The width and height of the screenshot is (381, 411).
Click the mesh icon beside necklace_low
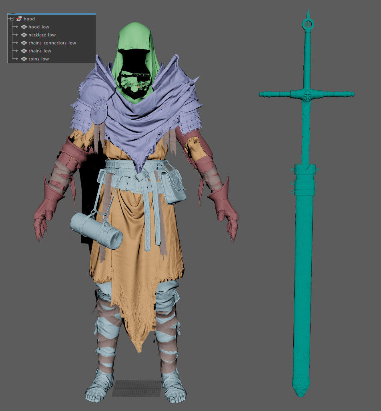[23, 34]
